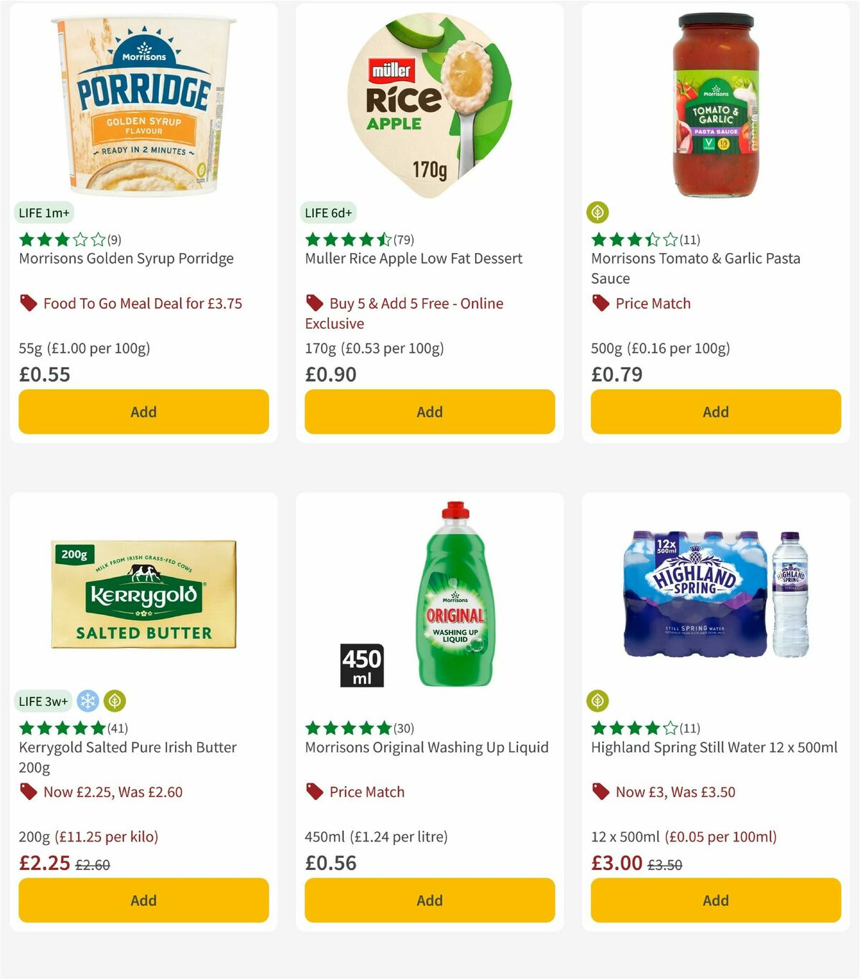
Task: Add Highland Spring Still Water to basket
Action: point(715,900)
